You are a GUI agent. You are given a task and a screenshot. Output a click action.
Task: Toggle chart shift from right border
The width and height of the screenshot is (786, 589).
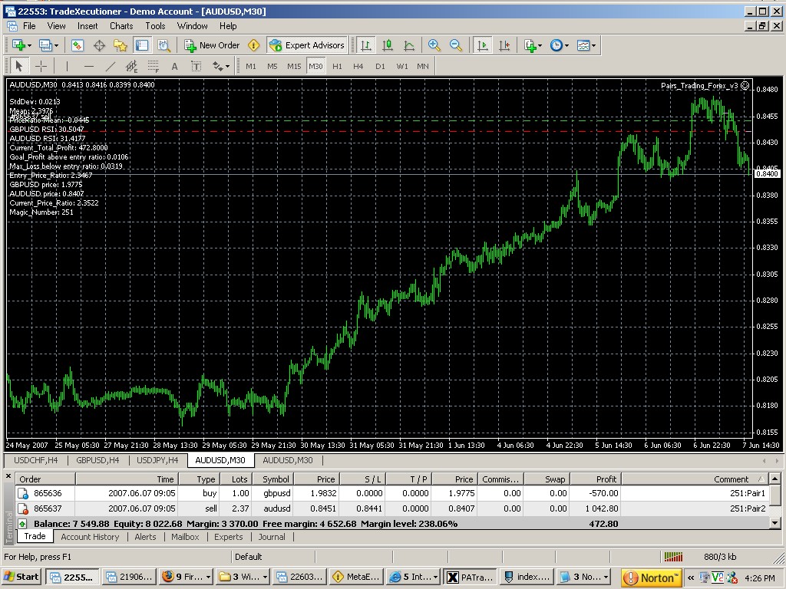[504, 45]
